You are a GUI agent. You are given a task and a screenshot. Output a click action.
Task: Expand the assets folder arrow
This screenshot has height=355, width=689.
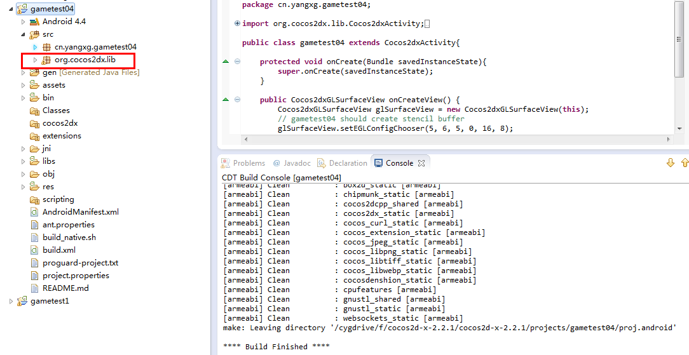pyautogui.click(x=24, y=85)
